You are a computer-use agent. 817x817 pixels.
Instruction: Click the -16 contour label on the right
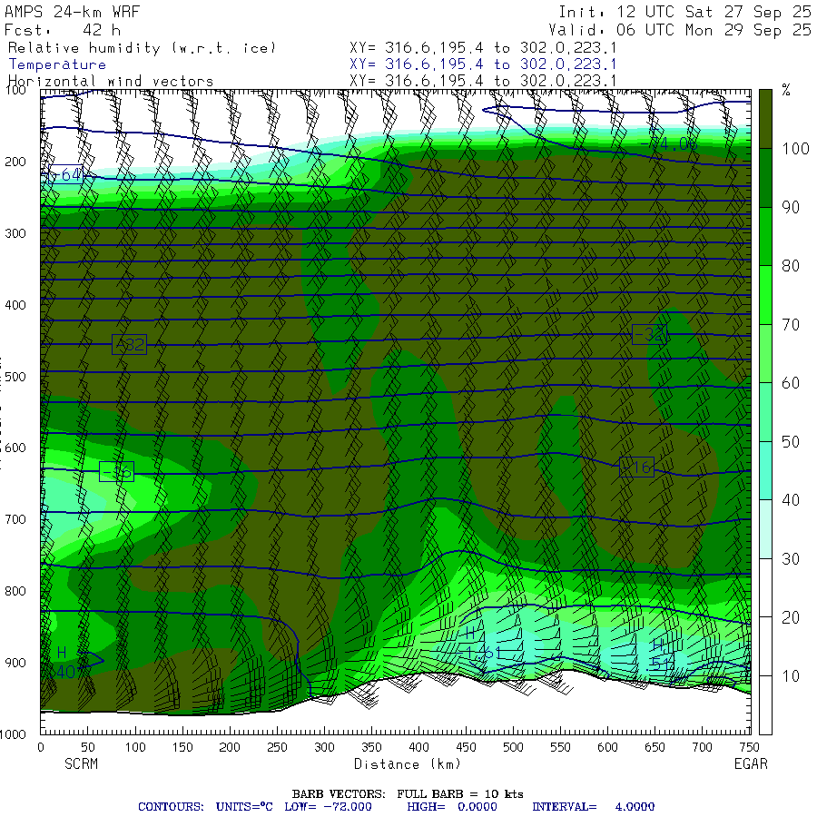pos(636,468)
